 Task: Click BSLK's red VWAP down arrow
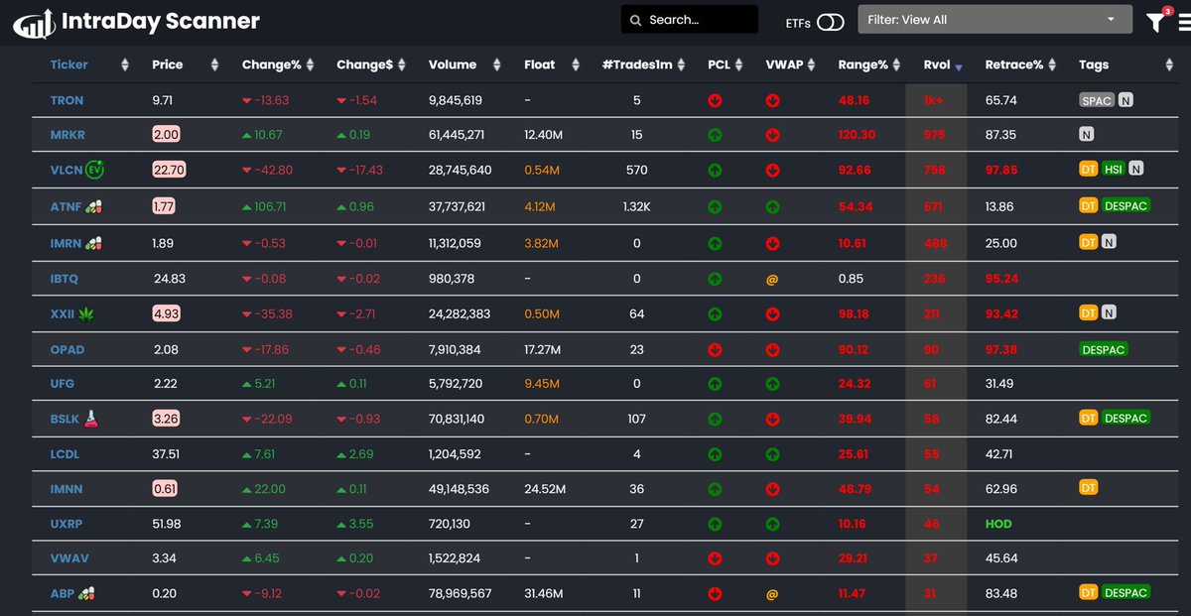click(772, 419)
